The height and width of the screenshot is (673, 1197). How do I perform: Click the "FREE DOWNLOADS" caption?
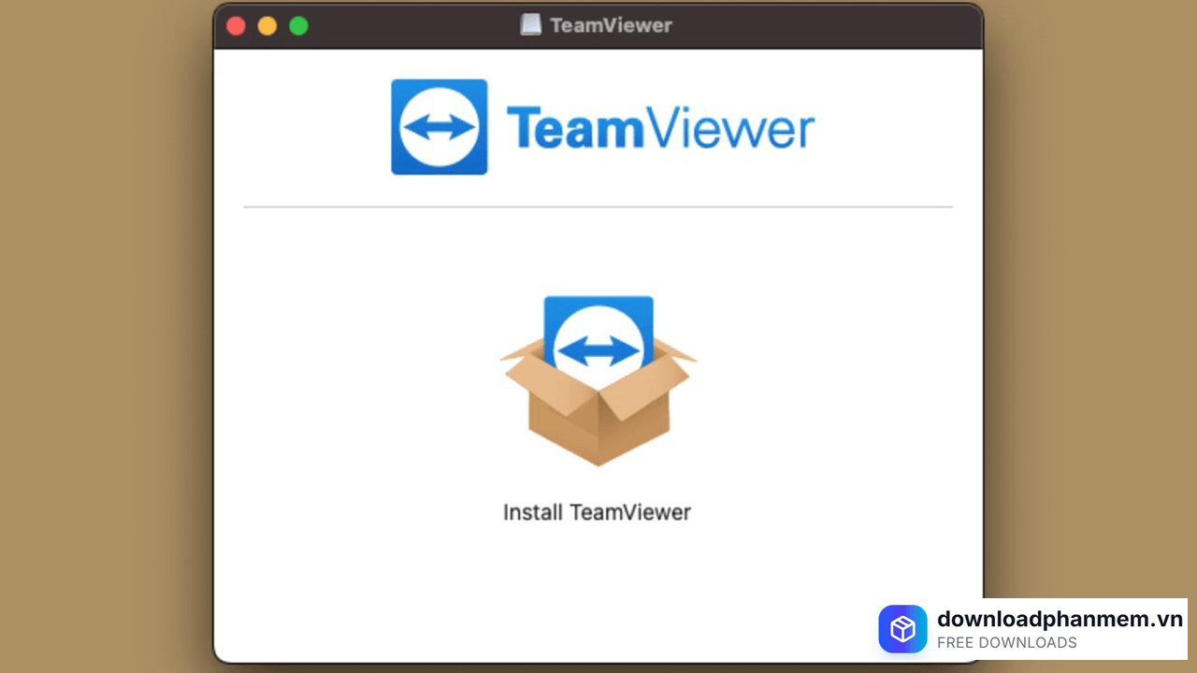point(1006,643)
